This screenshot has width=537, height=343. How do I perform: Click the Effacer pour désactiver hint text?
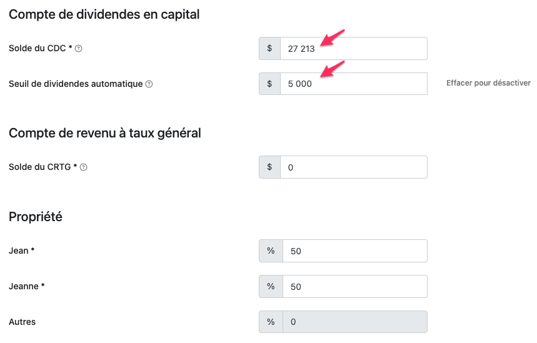pyautogui.click(x=488, y=83)
